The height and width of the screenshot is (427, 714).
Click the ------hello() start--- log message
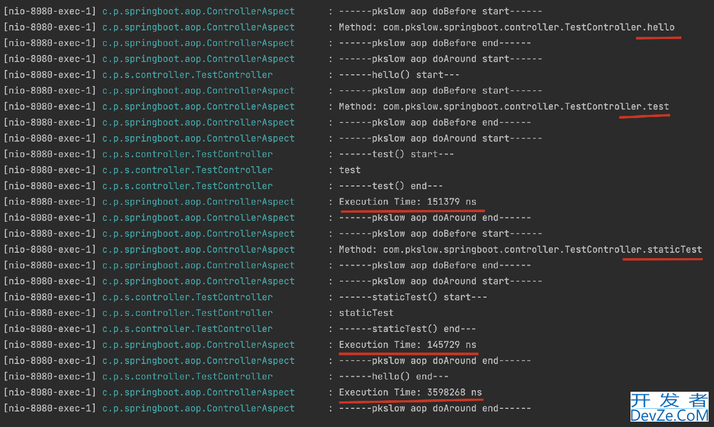[399, 75]
